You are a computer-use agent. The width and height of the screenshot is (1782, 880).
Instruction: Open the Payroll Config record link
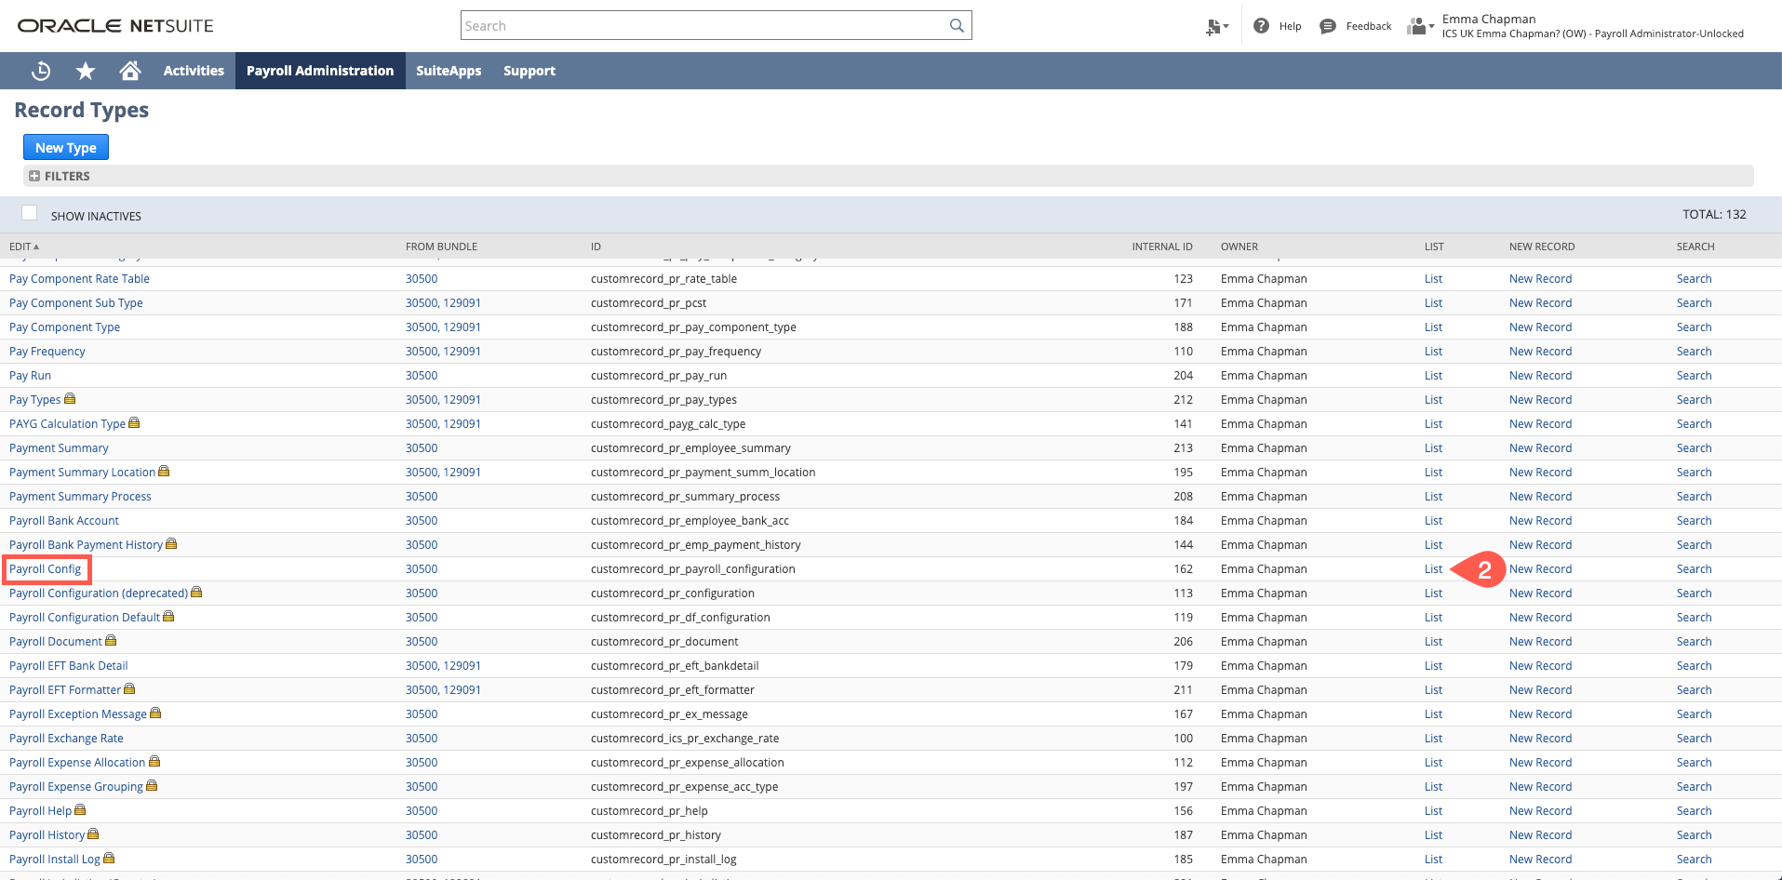(x=47, y=568)
